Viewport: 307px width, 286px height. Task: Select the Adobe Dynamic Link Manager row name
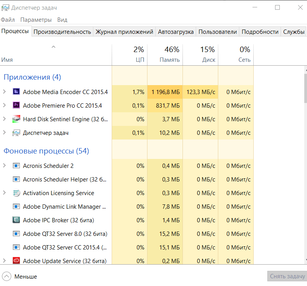65,207
